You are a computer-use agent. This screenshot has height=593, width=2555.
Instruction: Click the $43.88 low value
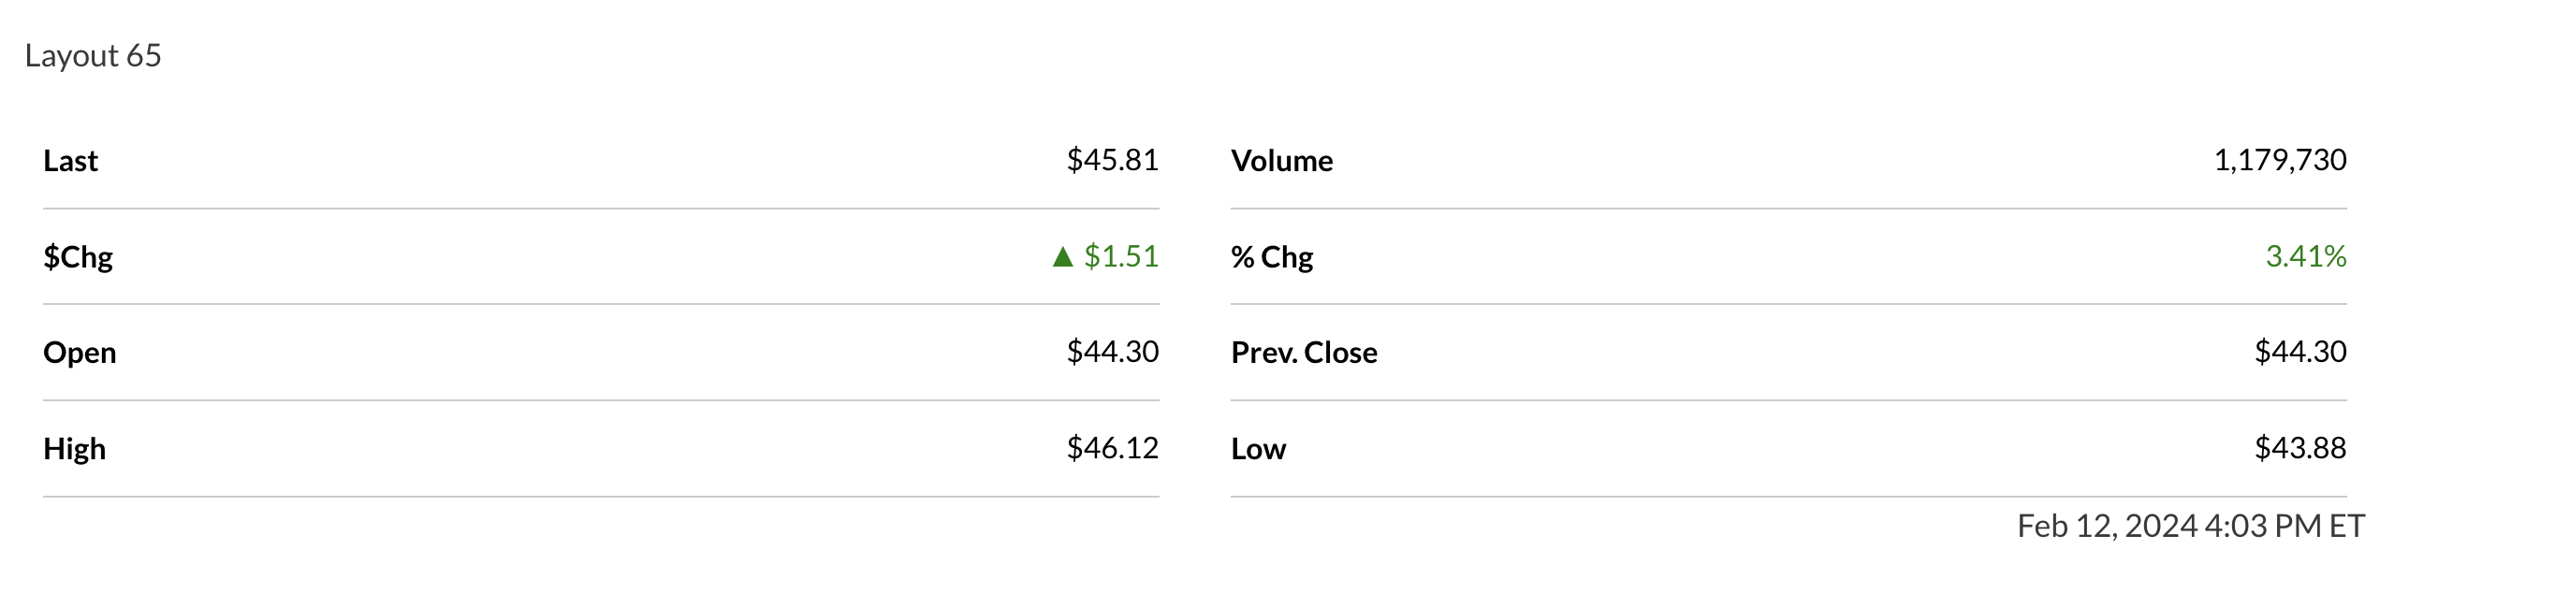click(x=2300, y=448)
